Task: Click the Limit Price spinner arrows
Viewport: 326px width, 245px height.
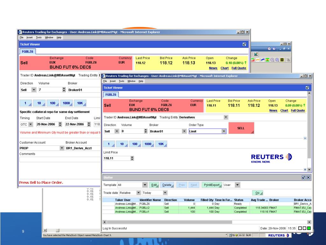Action: (132, 158)
